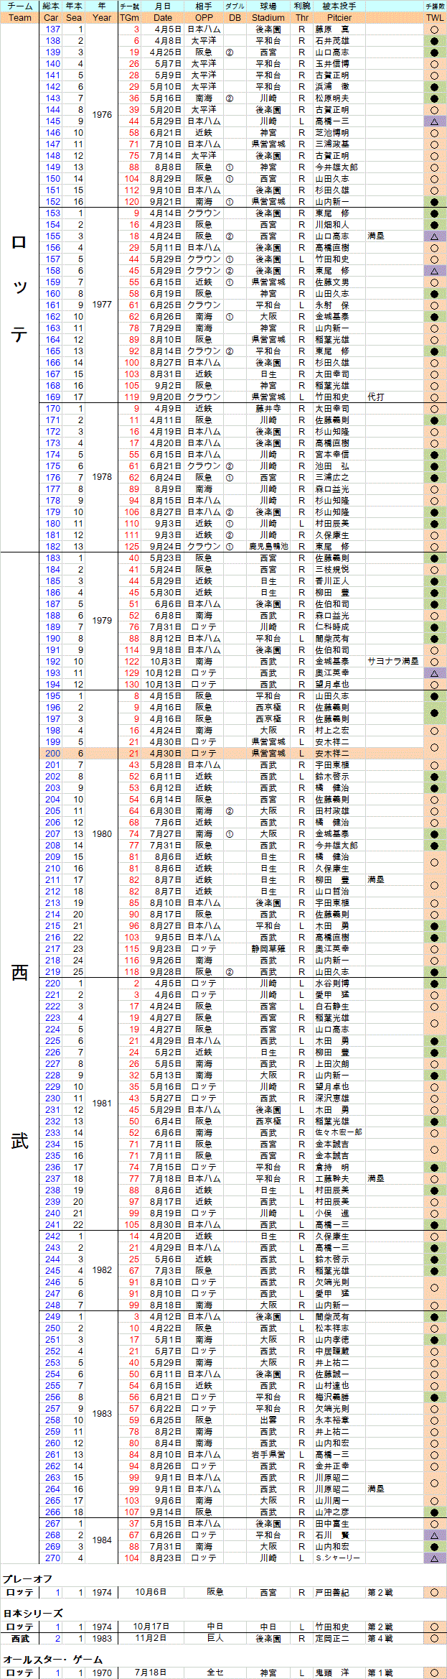
Task: Click the Year column header
Action: coord(102,18)
